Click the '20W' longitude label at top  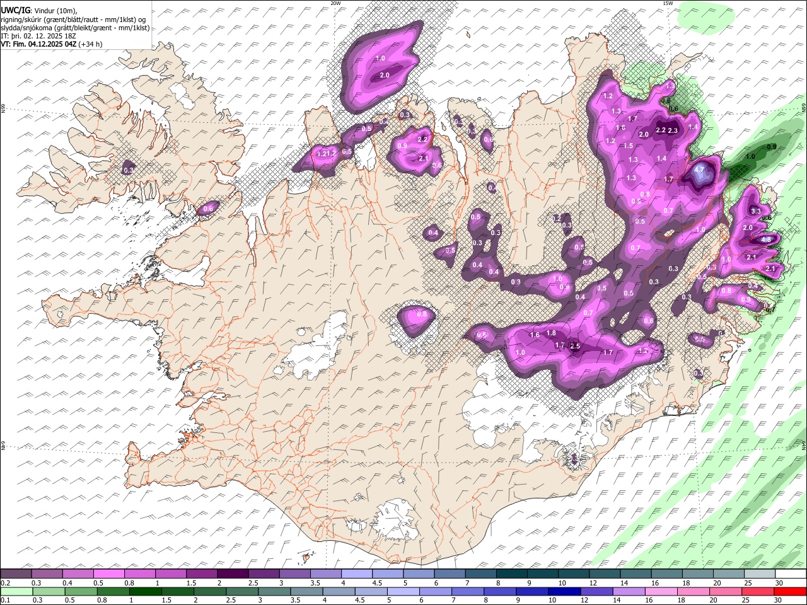335,3
